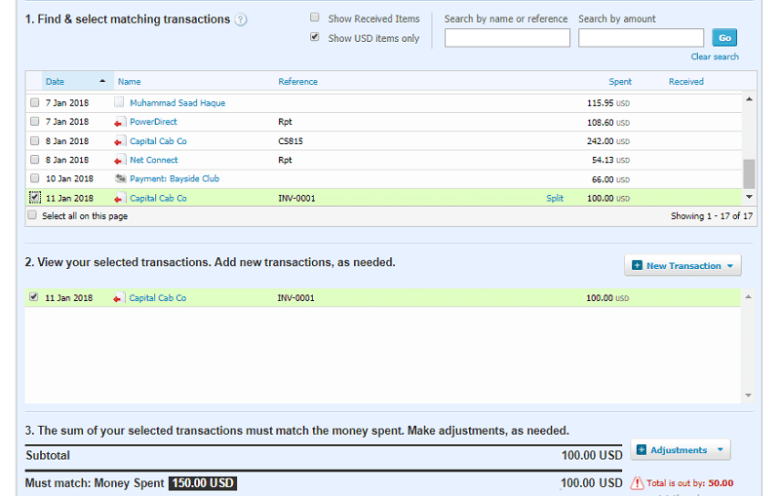This screenshot has width=780, height=496.
Task: Click the transaction list scrollbar down arrow
Action: (x=749, y=197)
